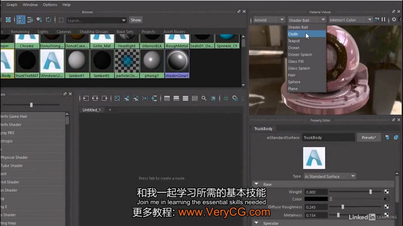Pause the Material Viewer render
Viewport: 403px width, 226px height.
(x=383, y=20)
